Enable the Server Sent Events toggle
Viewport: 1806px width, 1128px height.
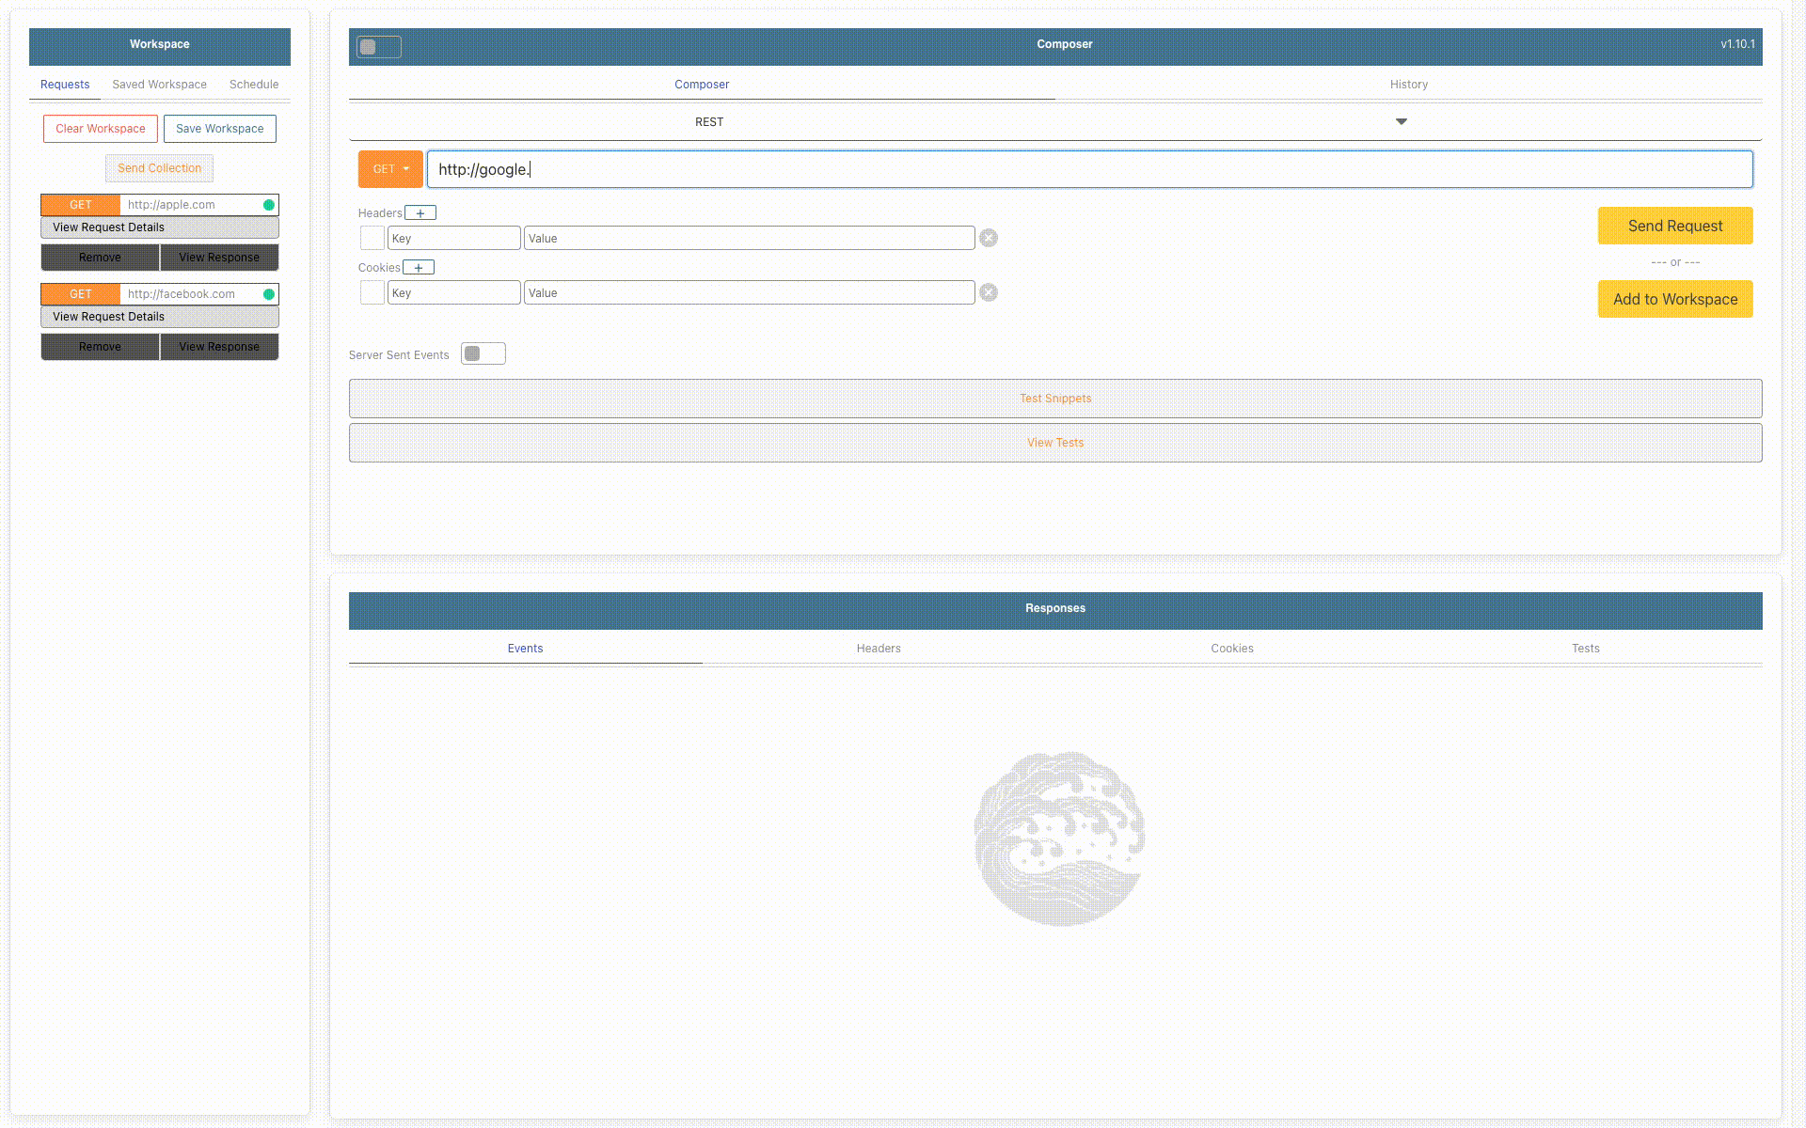(x=483, y=354)
